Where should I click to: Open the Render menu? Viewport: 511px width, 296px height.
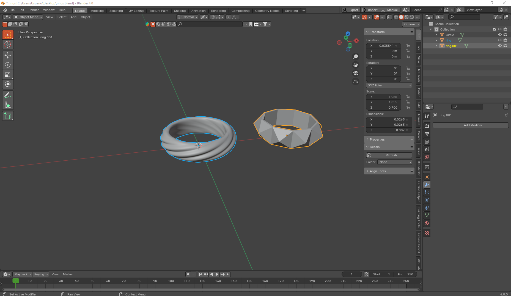pyautogui.click(x=34, y=10)
